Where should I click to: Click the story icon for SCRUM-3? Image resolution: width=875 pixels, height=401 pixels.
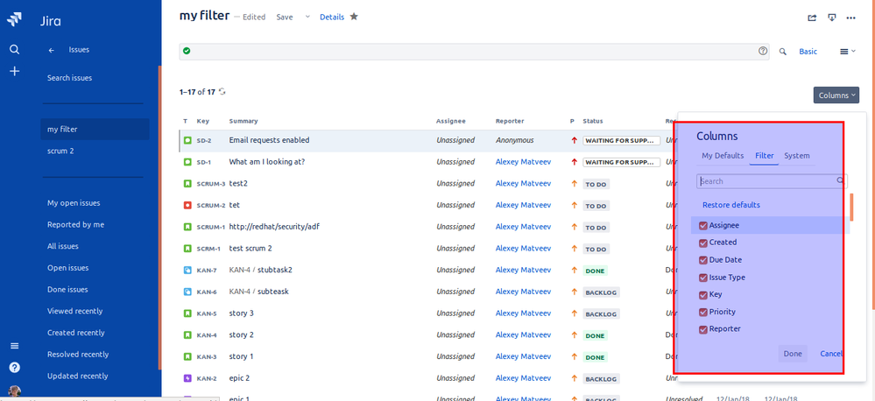[187, 184]
